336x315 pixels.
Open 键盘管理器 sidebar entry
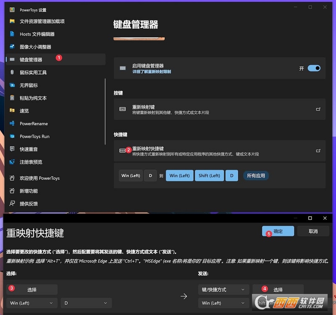point(56,59)
